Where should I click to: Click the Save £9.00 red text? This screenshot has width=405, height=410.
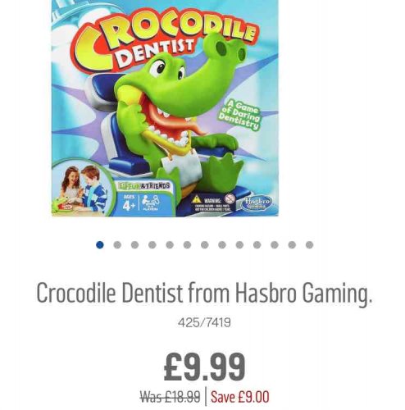(x=240, y=397)
